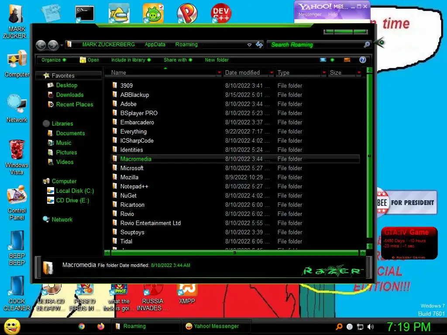Open the recent pages dropdown beside Forward
The image size is (447, 335).
pyautogui.click(x=62, y=45)
